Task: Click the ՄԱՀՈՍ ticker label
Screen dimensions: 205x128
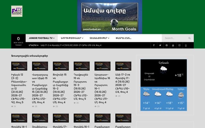Action: 34,45
